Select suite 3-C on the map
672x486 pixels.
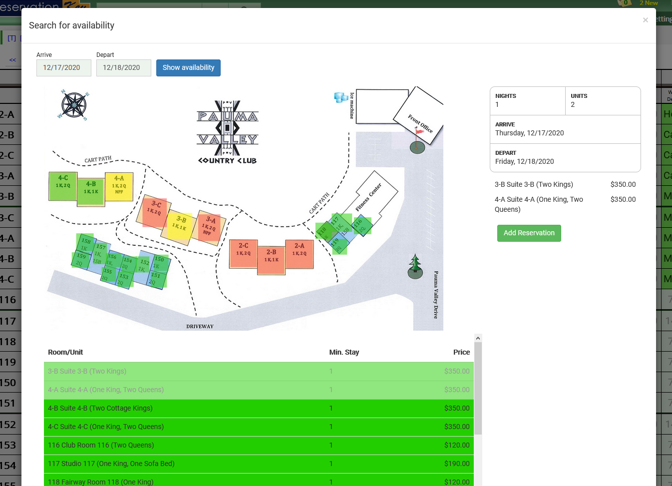coord(155,212)
